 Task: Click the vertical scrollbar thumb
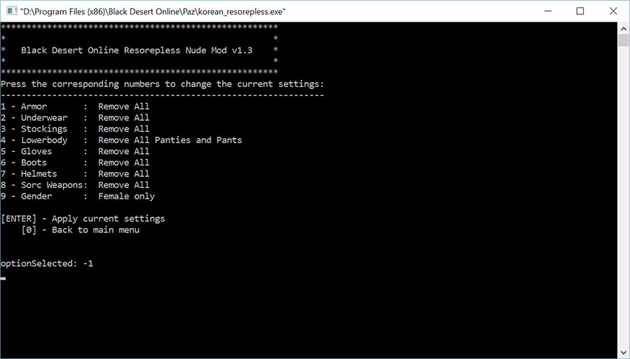coord(624,40)
